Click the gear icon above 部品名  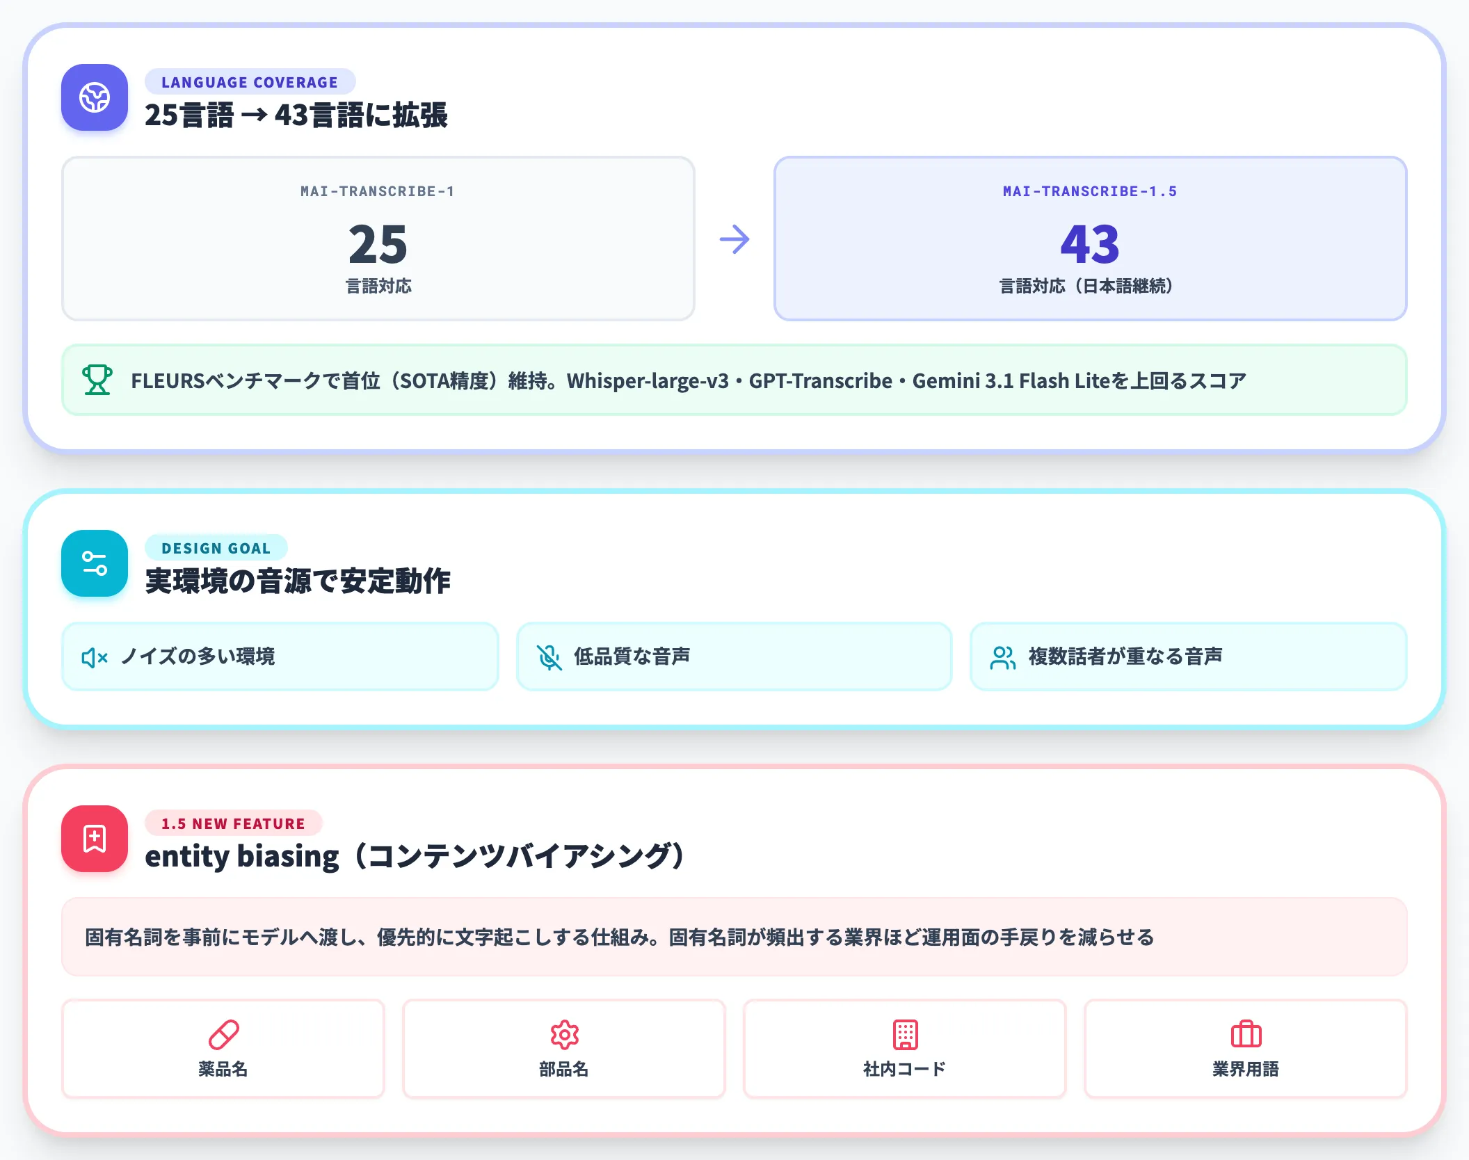(x=565, y=1035)
